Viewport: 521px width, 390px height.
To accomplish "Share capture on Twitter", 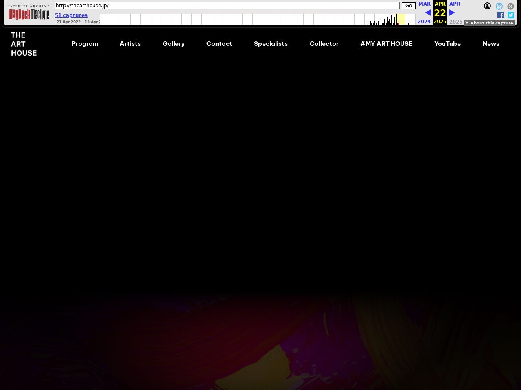I will point(511,15).
